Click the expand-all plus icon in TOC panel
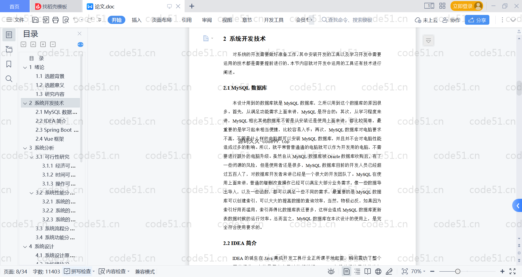 43,44
